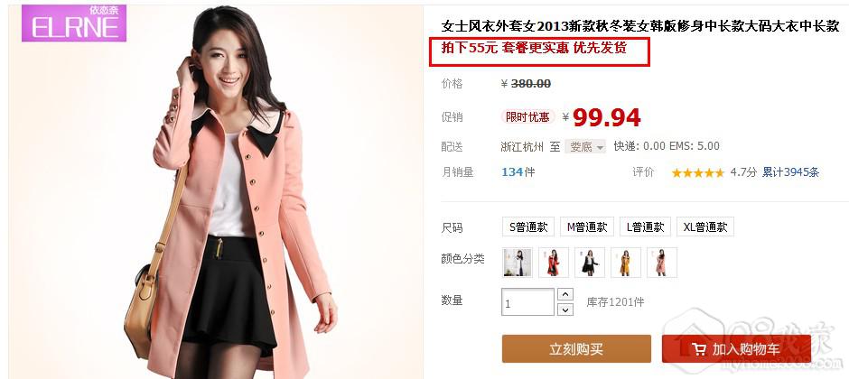Click the 加入购物车 add to cart button
849x379 pixels.
point(736,348)
